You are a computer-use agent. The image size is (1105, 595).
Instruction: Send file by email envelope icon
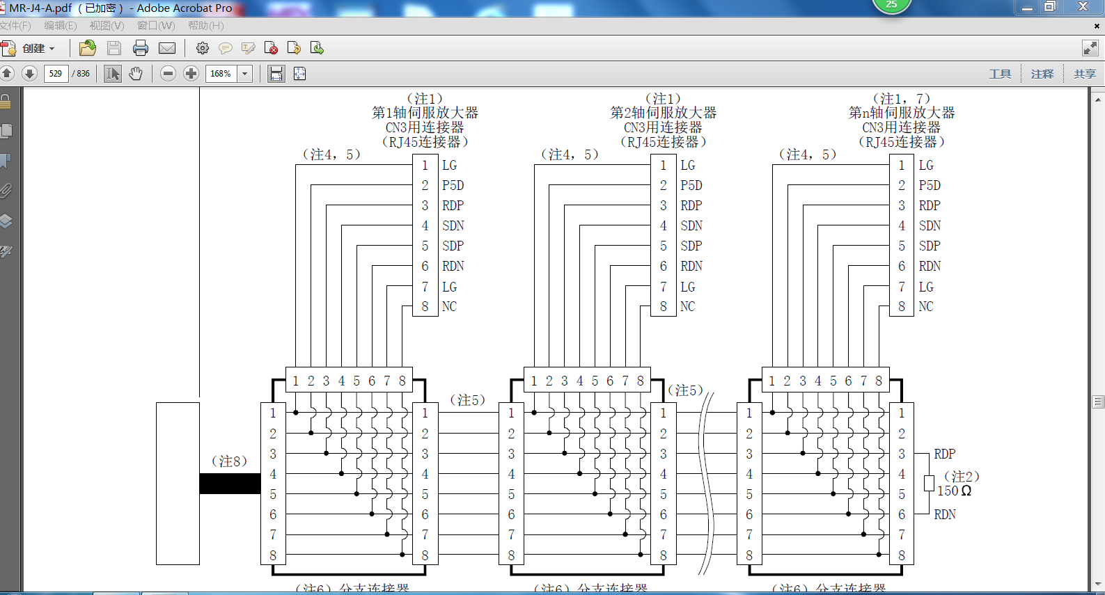(x=167, y=48)
